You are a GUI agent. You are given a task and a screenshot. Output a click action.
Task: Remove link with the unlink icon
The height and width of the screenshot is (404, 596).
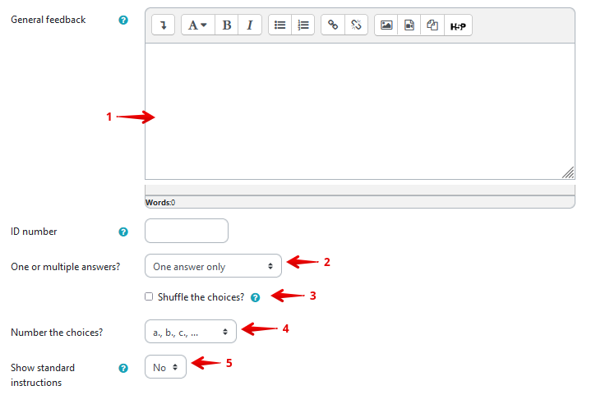(356, 25)
